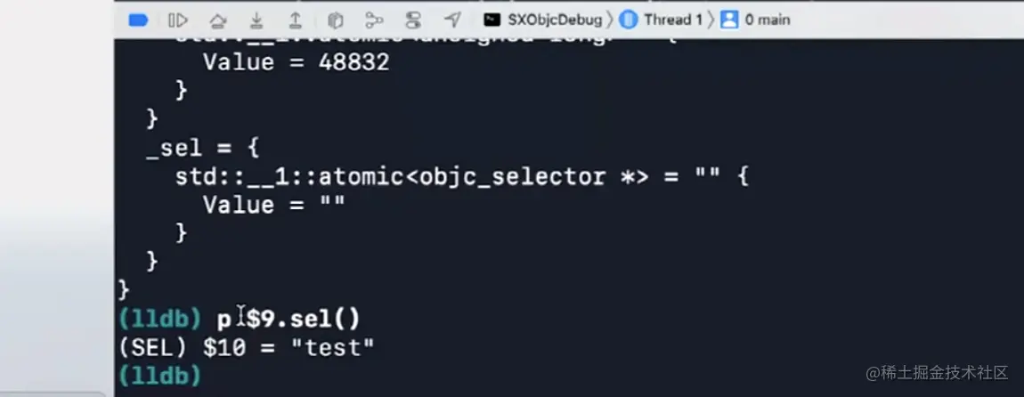Open the 0 main stack frame breadcrumb
This screenshot has height=397, width=1024.
768,20
